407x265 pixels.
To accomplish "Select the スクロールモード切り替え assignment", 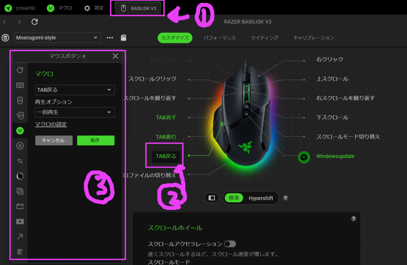I will pos(348,137).
